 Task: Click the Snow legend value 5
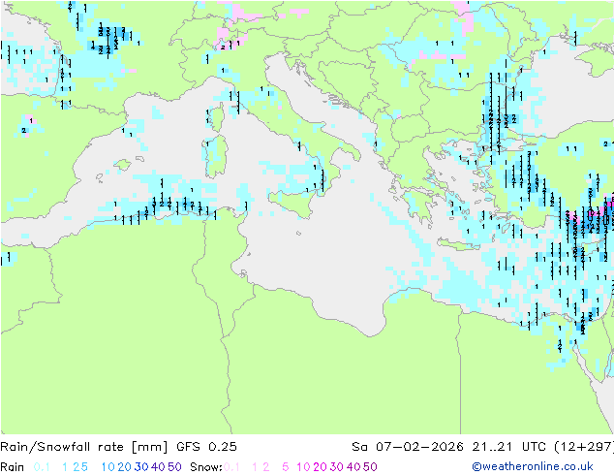(x=285, y=467)
